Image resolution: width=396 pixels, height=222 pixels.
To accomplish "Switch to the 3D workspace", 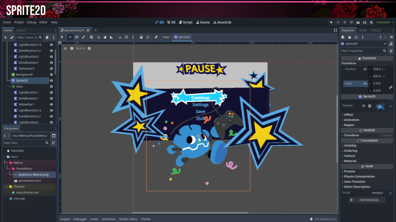I will tap(172, 22).
